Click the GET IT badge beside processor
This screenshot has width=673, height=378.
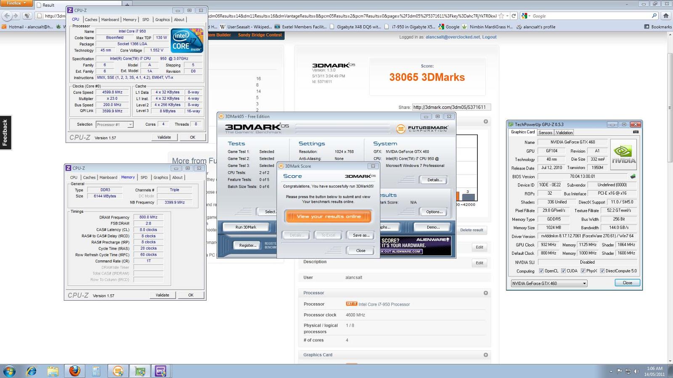pyautogui.click(x=351, y=304)
